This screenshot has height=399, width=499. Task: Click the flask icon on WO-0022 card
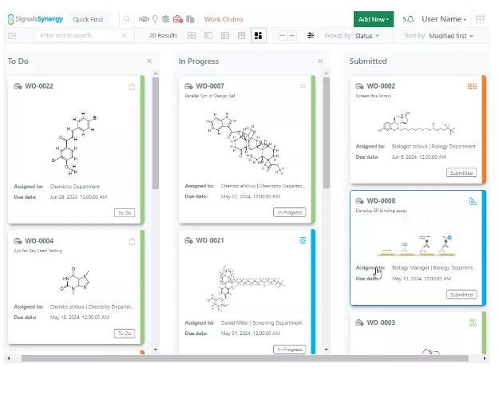point(133,86)
